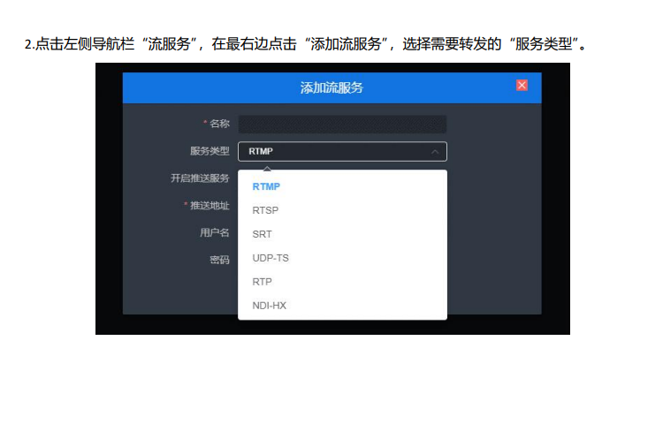Open the 服务类型 dropdown showing RTMP
Image resolution: width=663 pixels, height=424 pixels.
[x=342, y=151]
